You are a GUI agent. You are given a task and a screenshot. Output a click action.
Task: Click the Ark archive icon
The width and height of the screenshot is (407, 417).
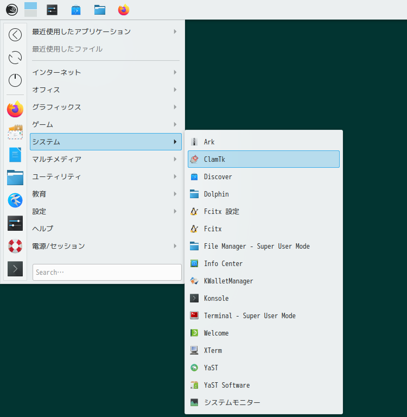[x=194, y=142]
